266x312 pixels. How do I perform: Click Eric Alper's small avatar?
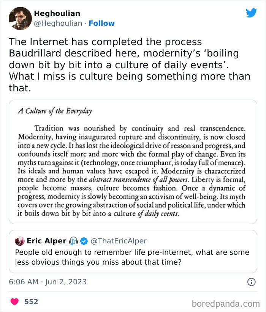pos(20,241)
